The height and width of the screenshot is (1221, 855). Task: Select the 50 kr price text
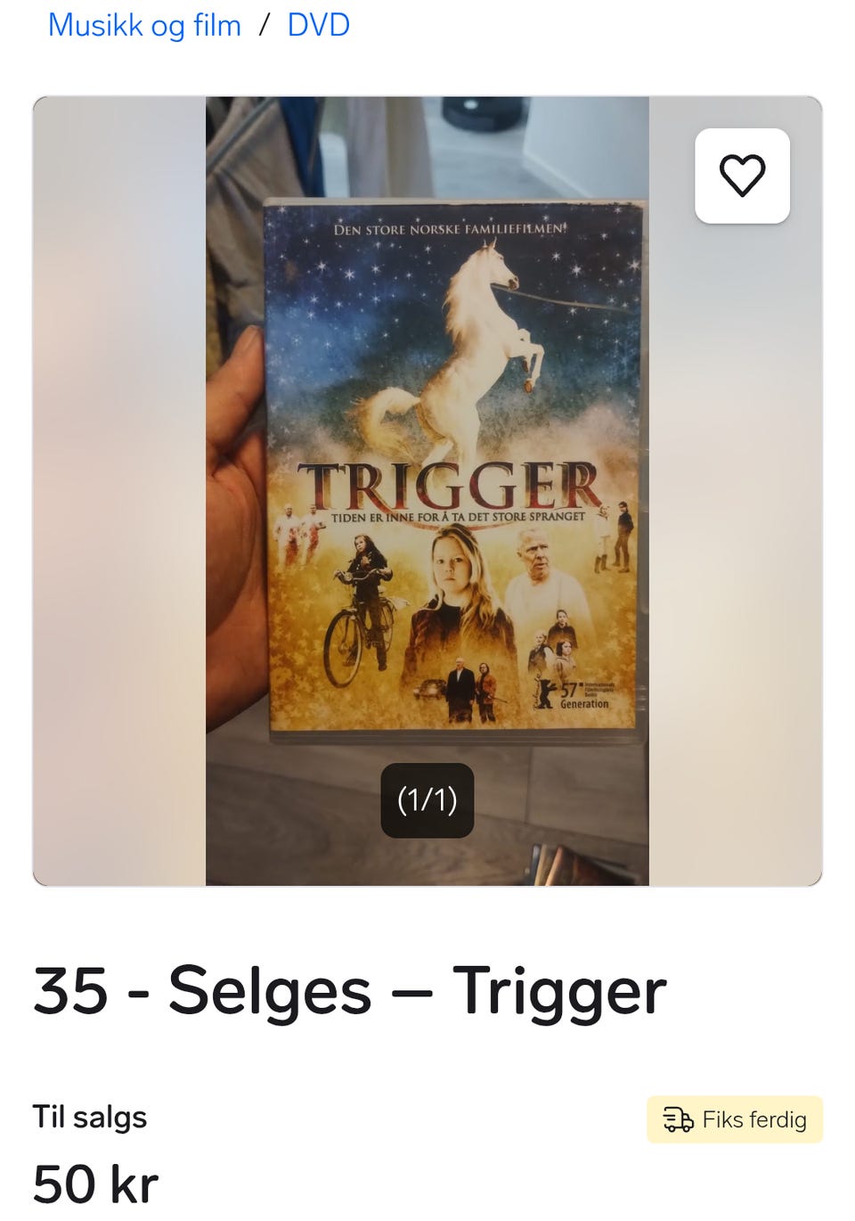pos(96,1184)
